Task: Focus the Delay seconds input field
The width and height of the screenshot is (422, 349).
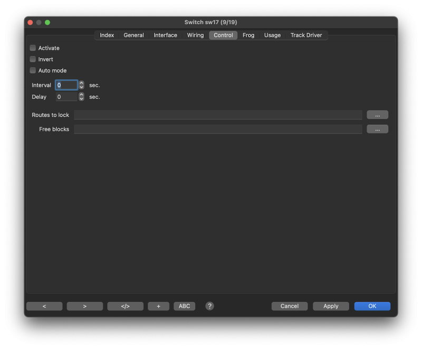Action: tap(66, 97)
